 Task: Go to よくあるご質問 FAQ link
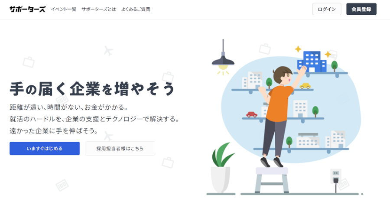pos(136,9)
